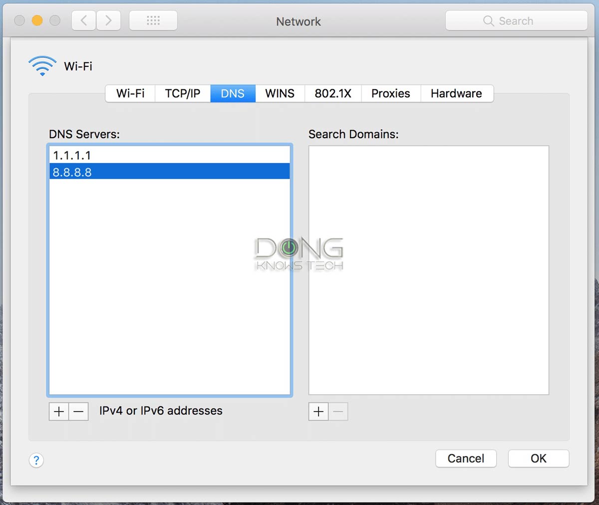Open the Proxies tab
599x505 pixels.
tap(390, 93)
